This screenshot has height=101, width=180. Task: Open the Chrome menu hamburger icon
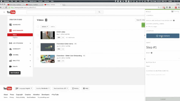point(179,7)
